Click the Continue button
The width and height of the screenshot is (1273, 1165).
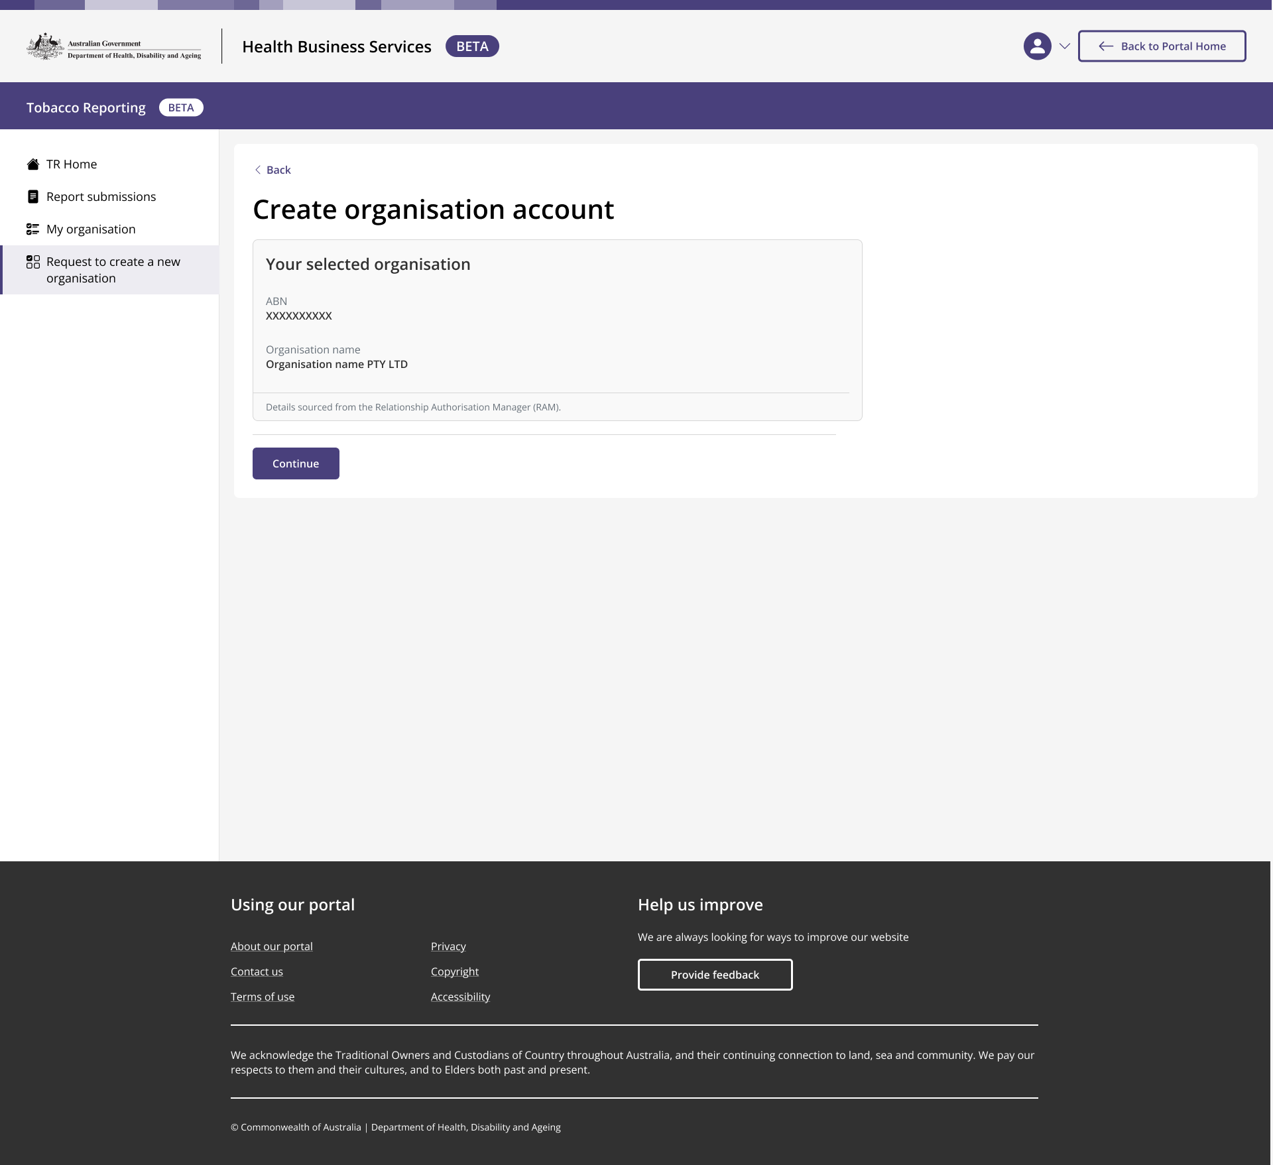coord(296,463)
